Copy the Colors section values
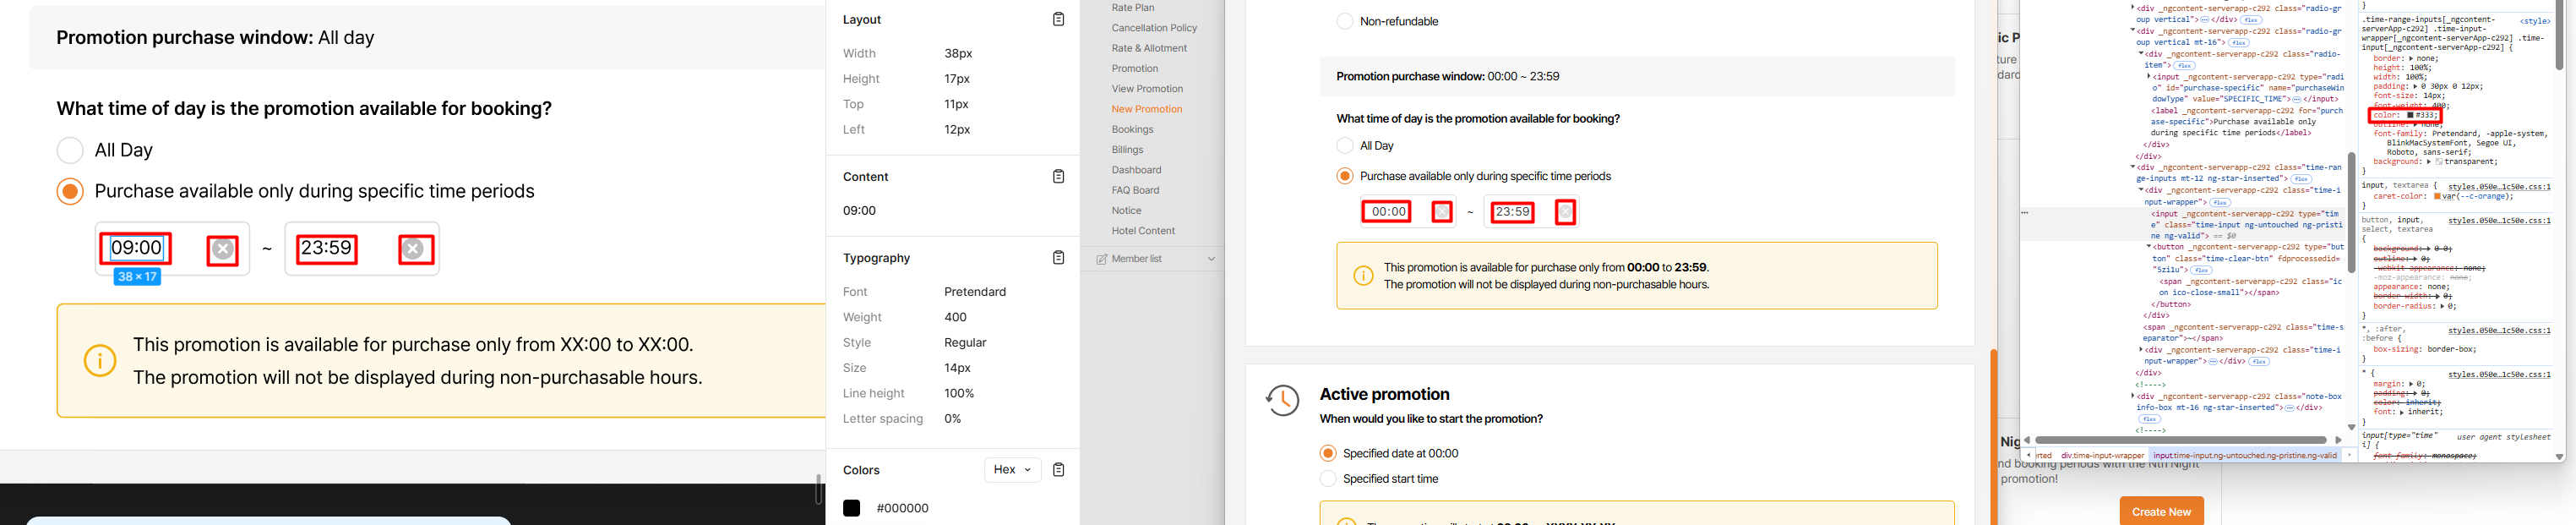The height and width of the screenshot is (525, 2576). coord(1058,470)
